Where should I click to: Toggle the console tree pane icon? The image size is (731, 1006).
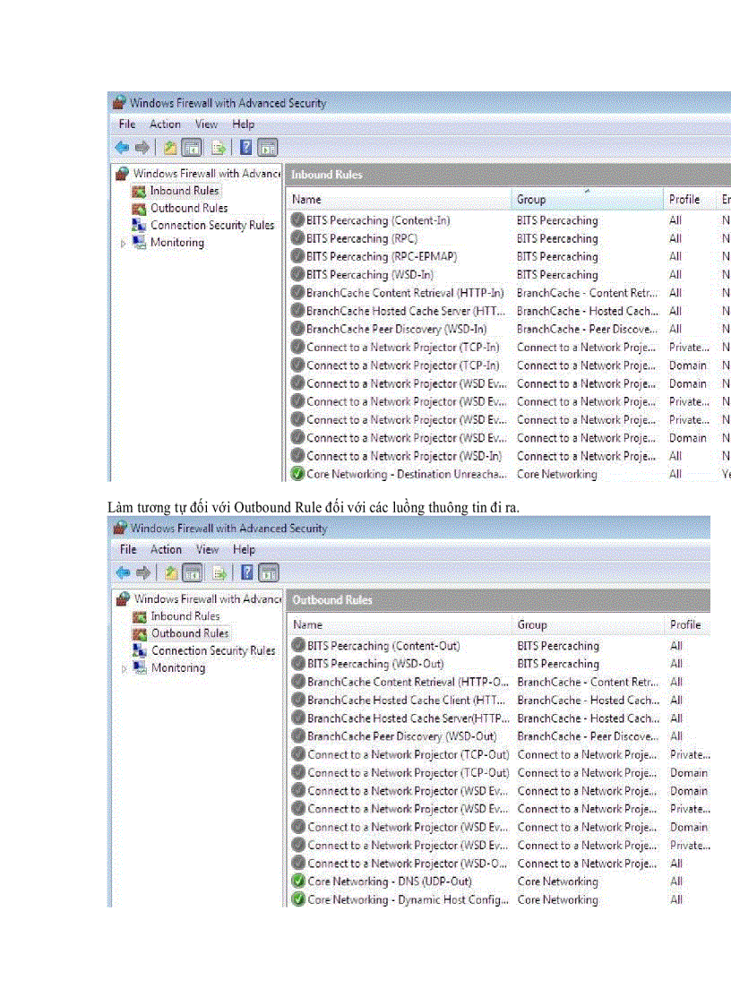click(192, 147)
